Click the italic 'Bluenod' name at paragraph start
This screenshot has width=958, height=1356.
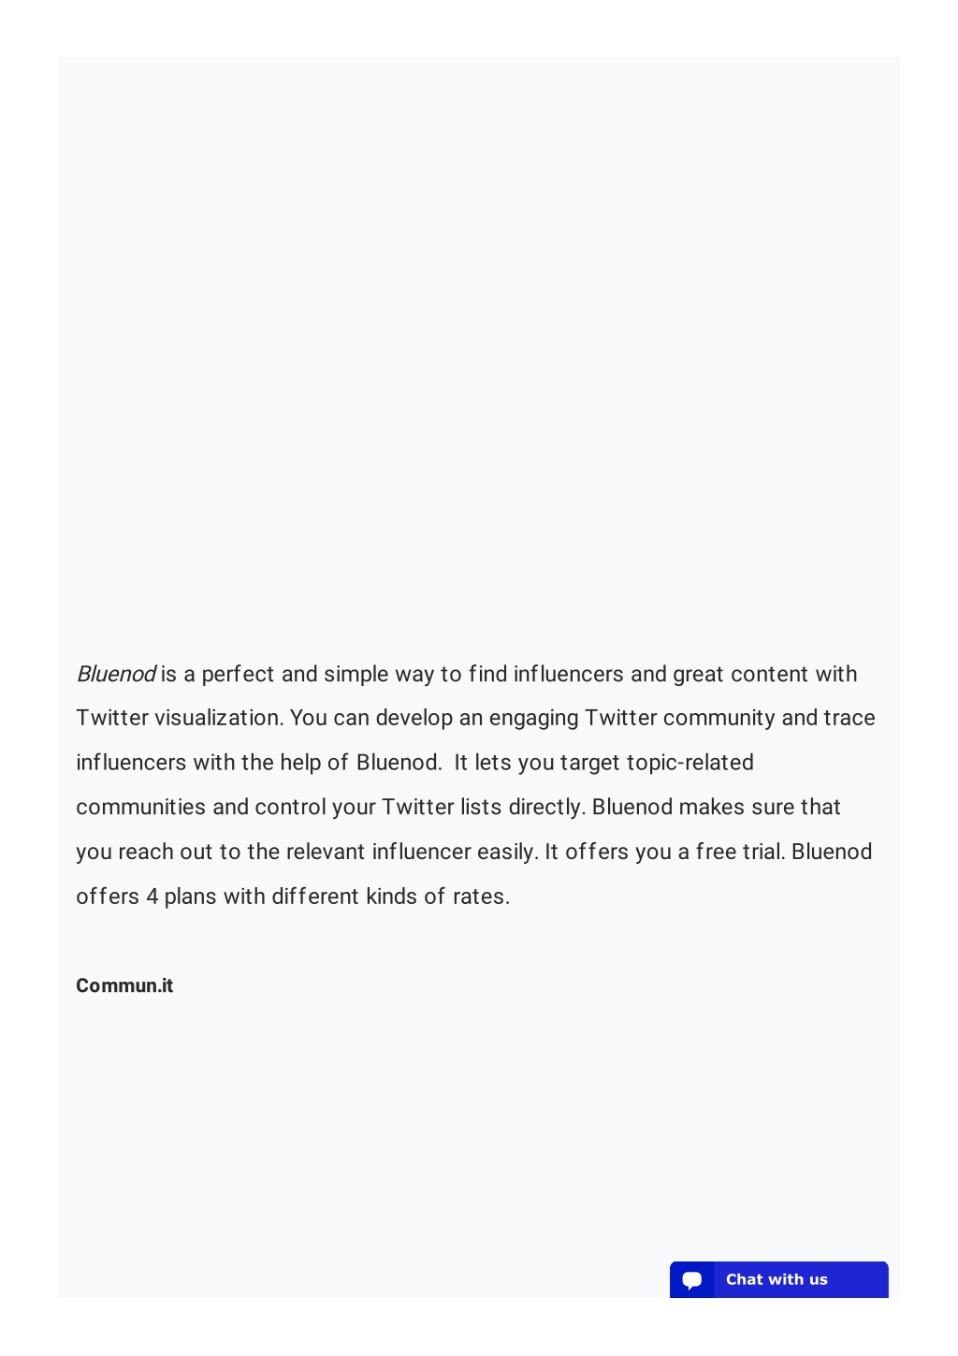click(115, 674)
